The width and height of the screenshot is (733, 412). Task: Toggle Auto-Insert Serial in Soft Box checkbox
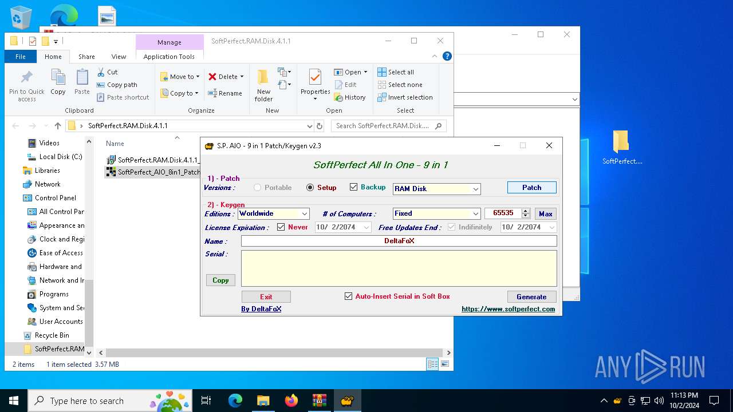[x=348, y=296]
